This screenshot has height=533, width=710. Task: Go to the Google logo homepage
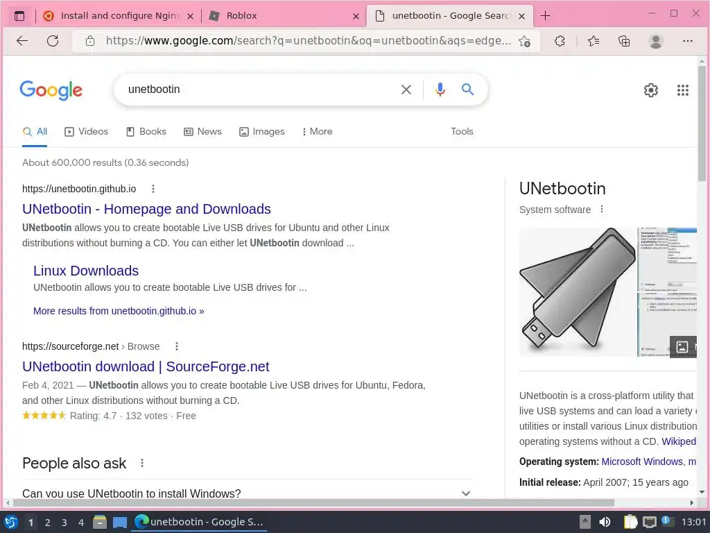51,90
